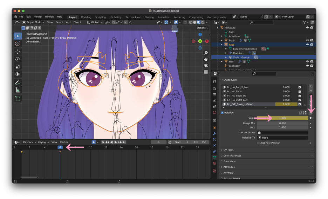Select the Body object in outliner
The image size is (328, 199).
[x=232, y=40]
